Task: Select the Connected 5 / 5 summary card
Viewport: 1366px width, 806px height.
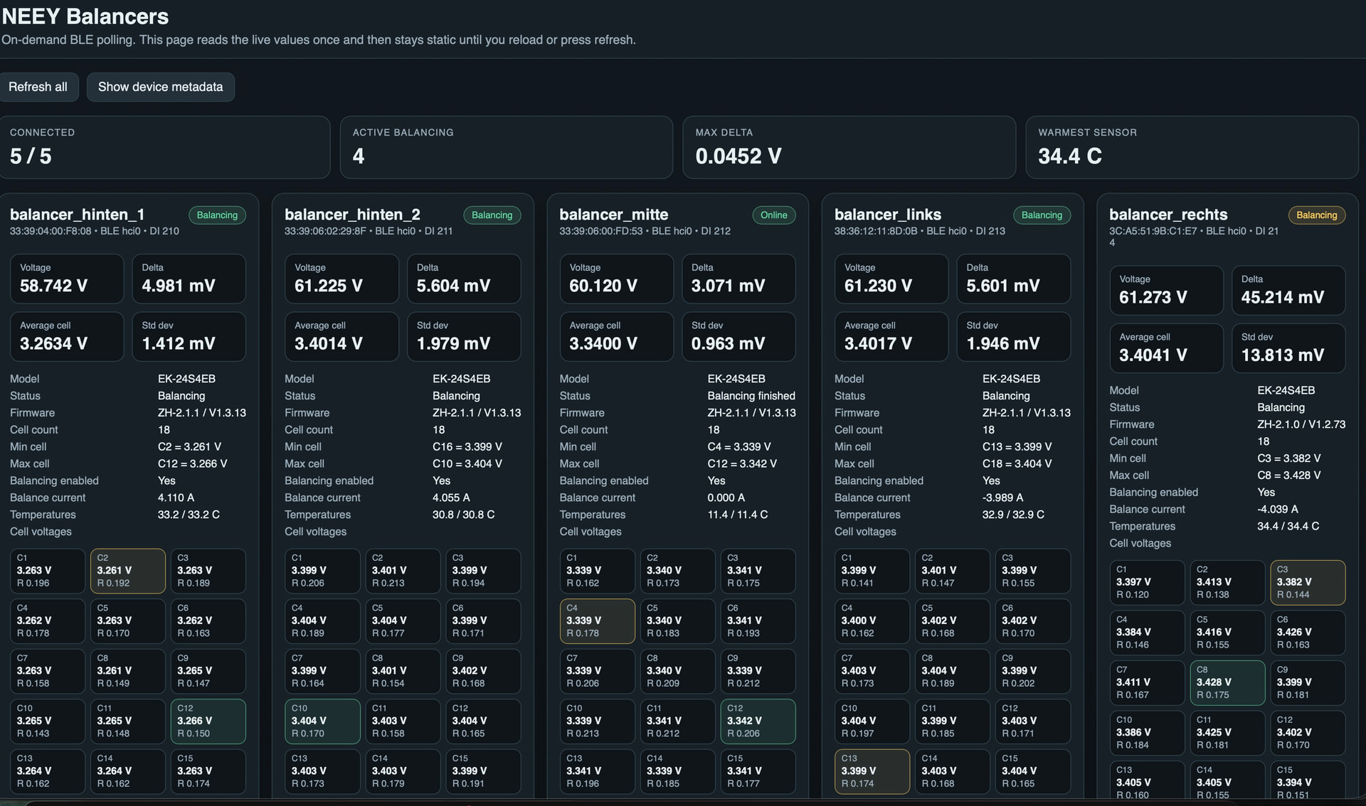Action: 164,147
